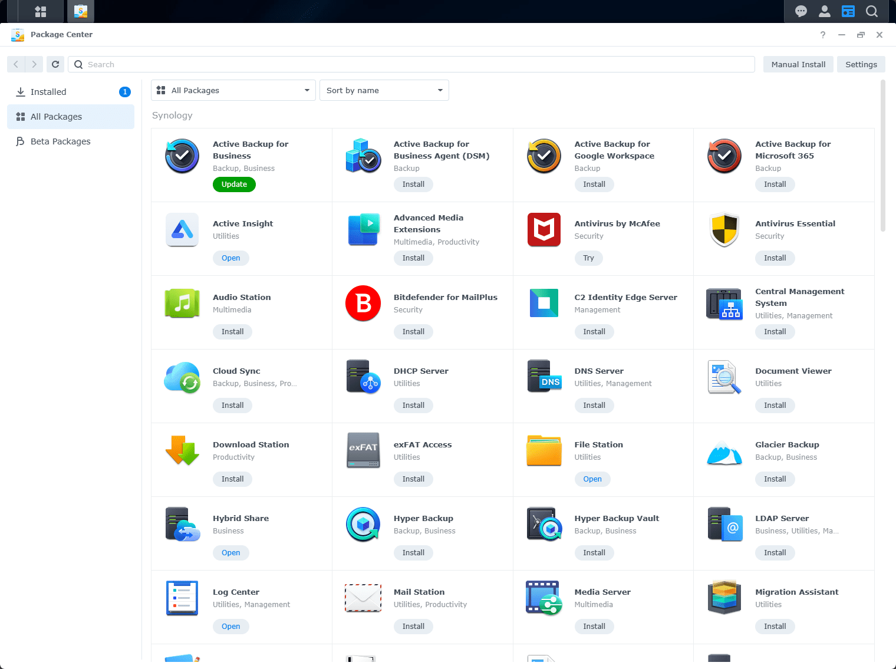Click the Active Backup for Business package icon
The height and width of the screenshot is (669, 896).
182,156
